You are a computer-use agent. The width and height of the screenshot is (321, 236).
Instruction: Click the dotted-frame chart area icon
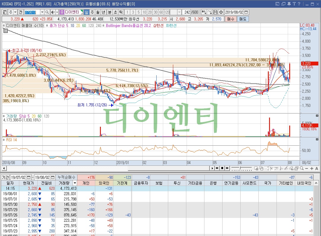[266, 168]
